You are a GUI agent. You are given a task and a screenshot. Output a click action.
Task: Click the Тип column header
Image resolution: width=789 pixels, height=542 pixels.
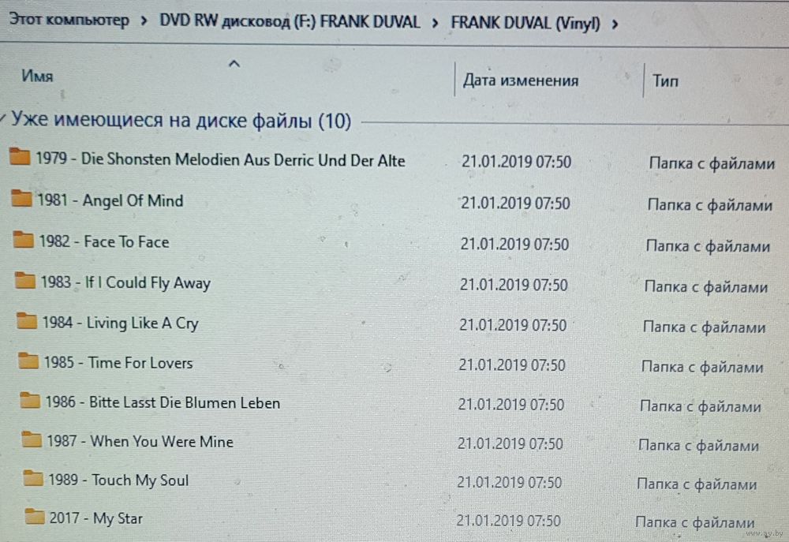(665, 81)
